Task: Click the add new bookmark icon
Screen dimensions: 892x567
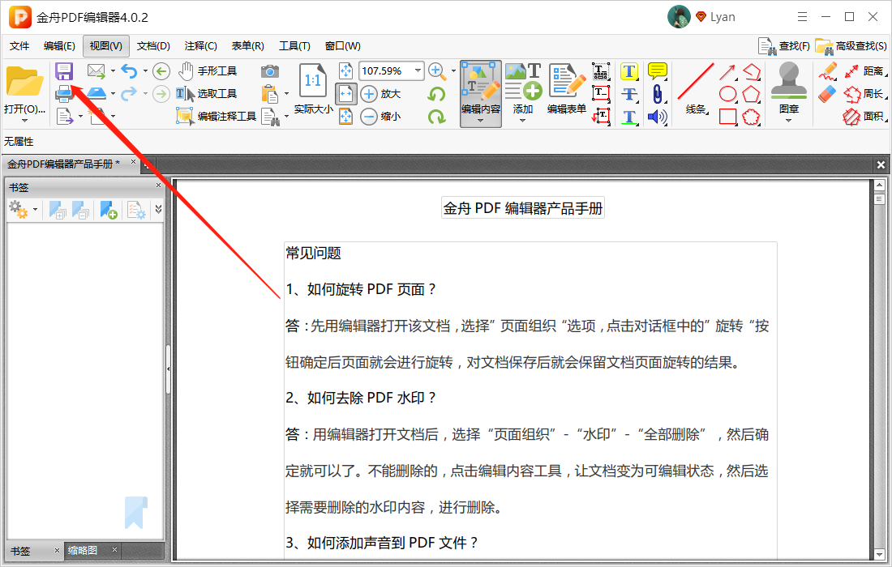Action: [109, 210]
